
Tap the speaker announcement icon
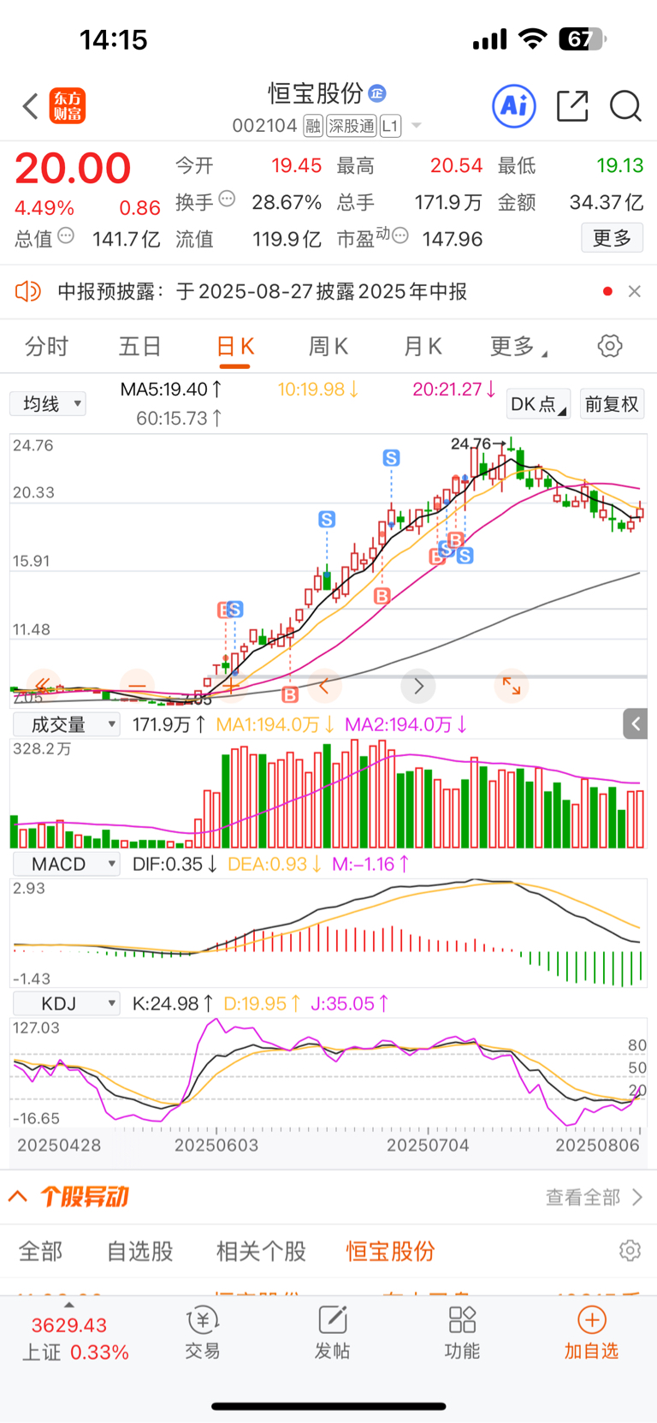point(28,291)
